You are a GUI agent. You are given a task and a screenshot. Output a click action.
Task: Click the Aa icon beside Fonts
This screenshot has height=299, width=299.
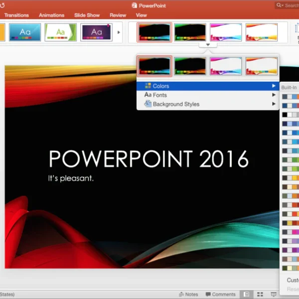[148, 95]
